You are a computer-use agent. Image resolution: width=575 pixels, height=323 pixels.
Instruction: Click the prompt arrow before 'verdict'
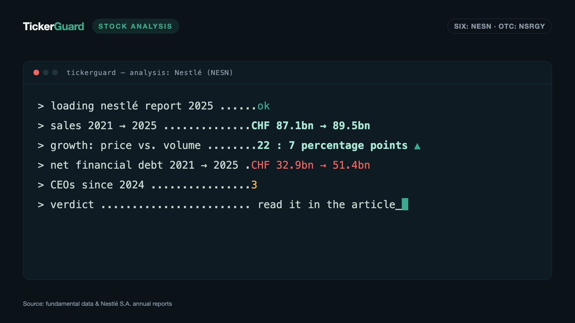pyautogui.click(x=41, y=205)
